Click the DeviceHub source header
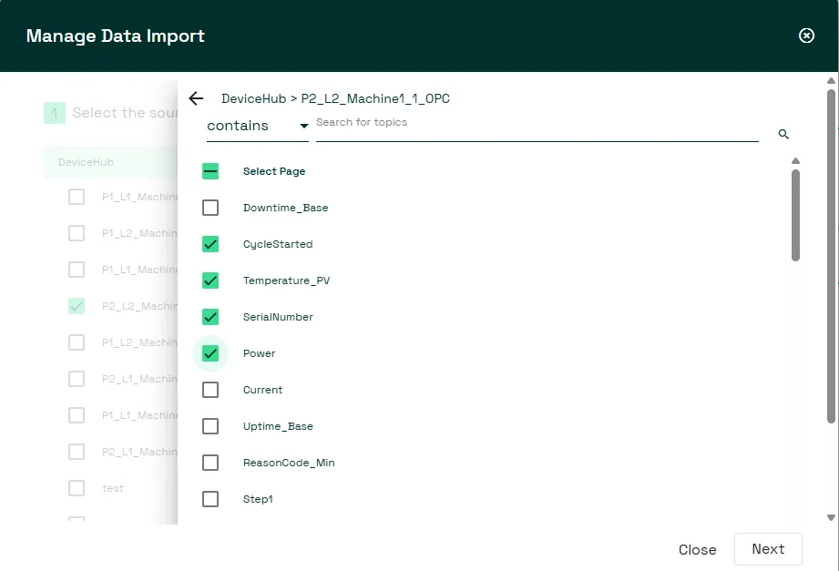This screenshot has height=571, width=839. pyautogui.click(x=110, y=162)
